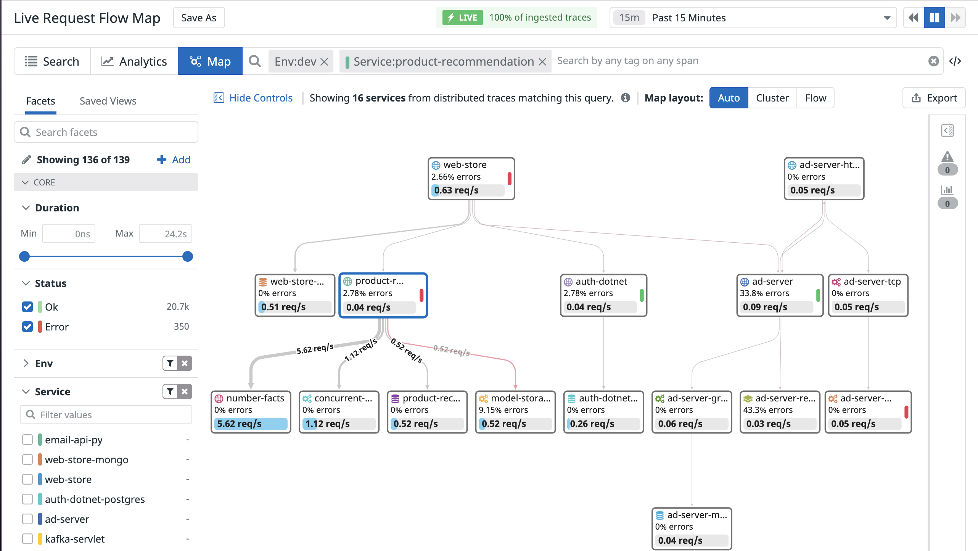Click the bar chart metrics icon
This screenshot has width=978, height=551.
[947, 190]
